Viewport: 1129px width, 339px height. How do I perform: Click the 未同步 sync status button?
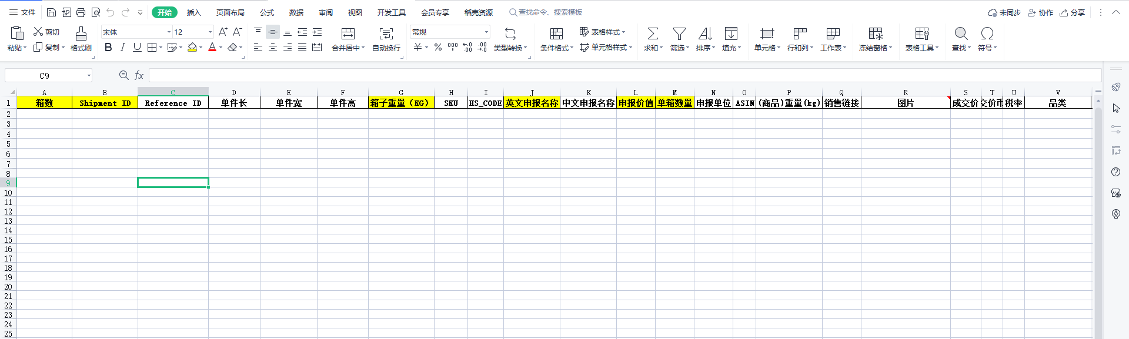[1004, 12]
